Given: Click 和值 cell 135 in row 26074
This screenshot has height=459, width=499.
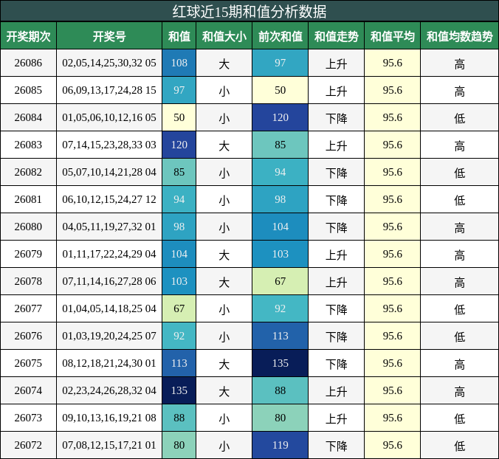Looking at the screenshot, I should point(179,390).
